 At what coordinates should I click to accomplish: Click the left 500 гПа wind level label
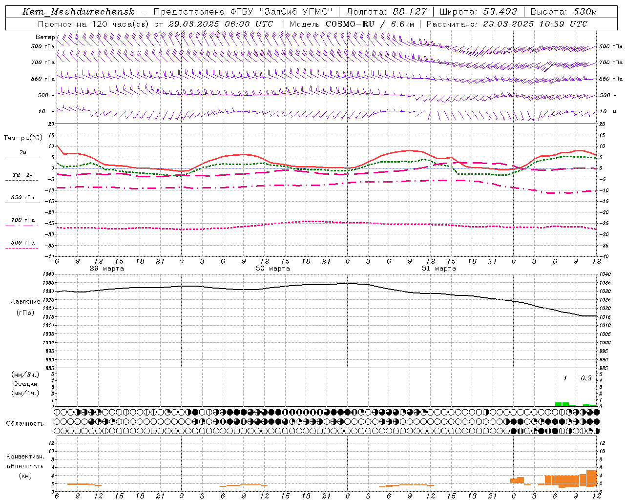pos(43,47)
